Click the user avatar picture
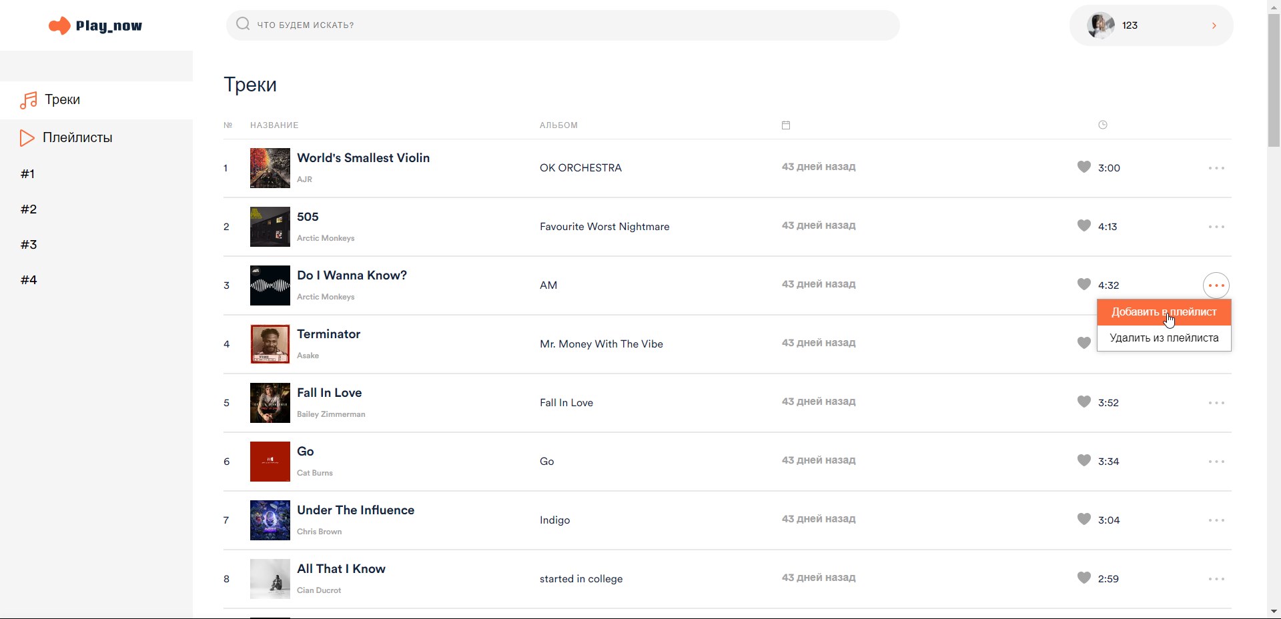This screenshot has height=619, width=1281. [1100, 25]
